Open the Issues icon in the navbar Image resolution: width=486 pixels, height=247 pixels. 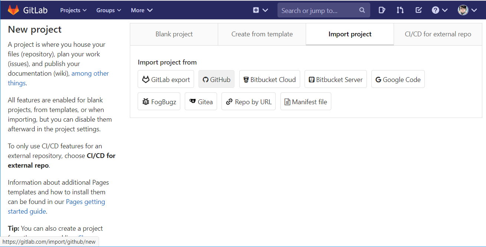click(x=382, y=10)
